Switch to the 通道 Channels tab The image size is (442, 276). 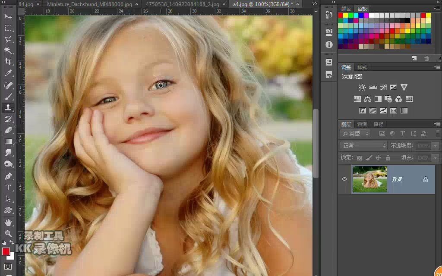pos(362,124)
